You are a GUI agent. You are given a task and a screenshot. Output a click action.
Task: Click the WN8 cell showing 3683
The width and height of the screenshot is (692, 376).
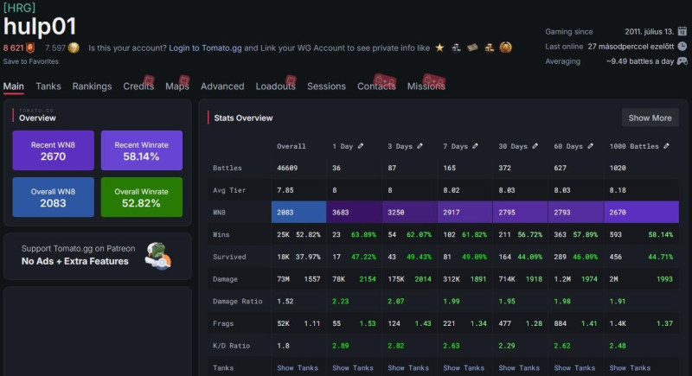tap(355, 212)
